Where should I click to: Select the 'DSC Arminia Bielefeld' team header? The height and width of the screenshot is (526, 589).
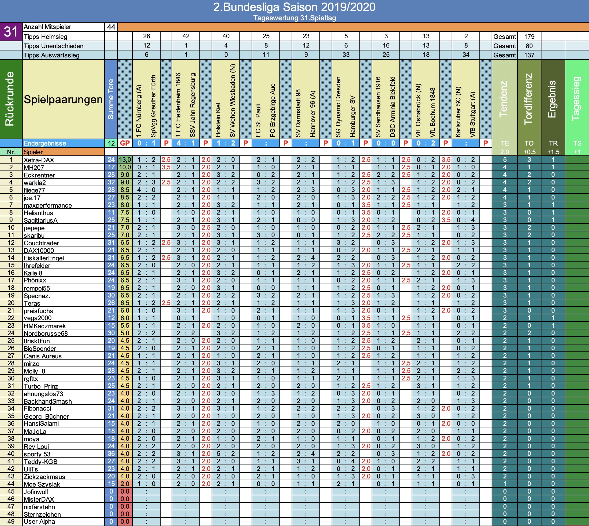pyautogui.click(x=393, y=107)
